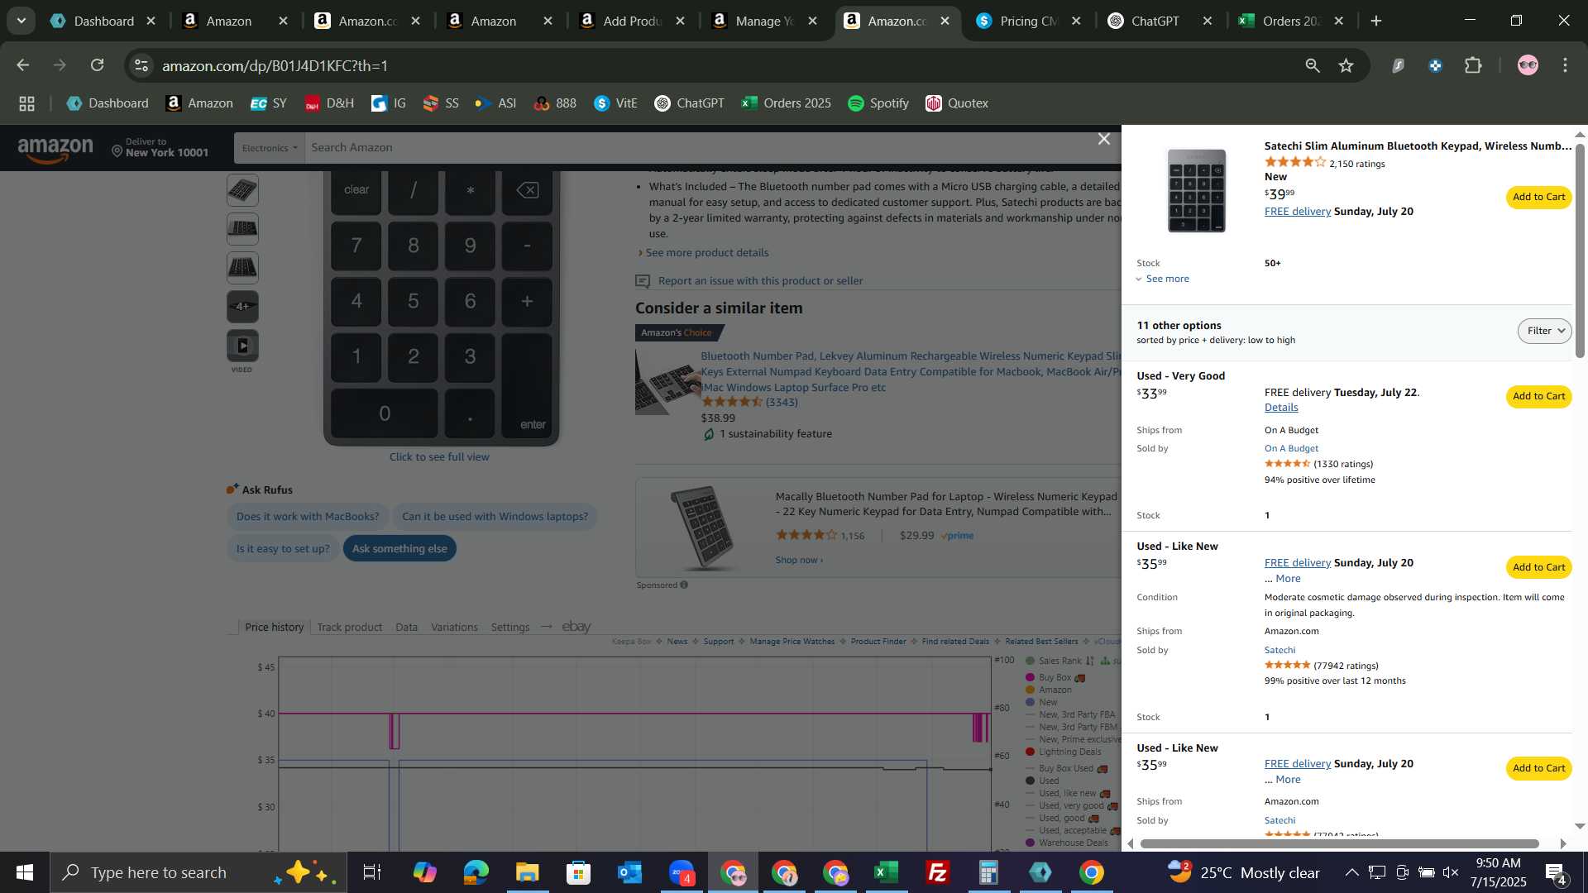1588x893 pixels.
Task: Change Deliver to New York 10001 location
Action: (x=160, y=148)
